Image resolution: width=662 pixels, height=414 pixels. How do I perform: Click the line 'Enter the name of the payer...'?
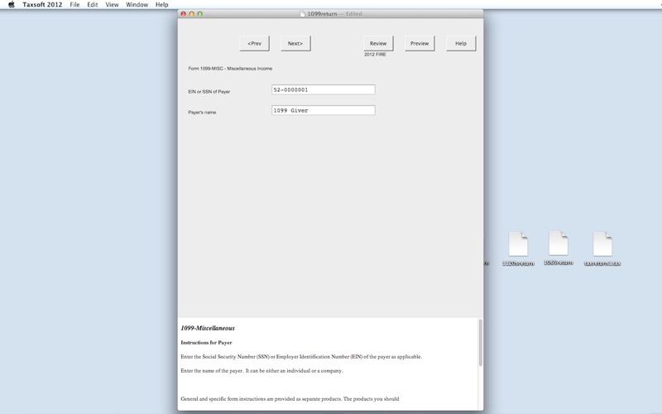click(x=262, y=371)
